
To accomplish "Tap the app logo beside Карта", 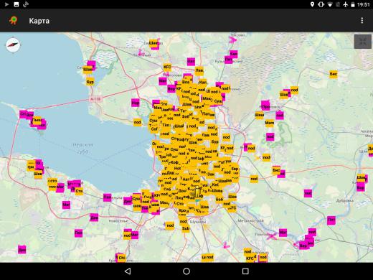I will (14, 20).
